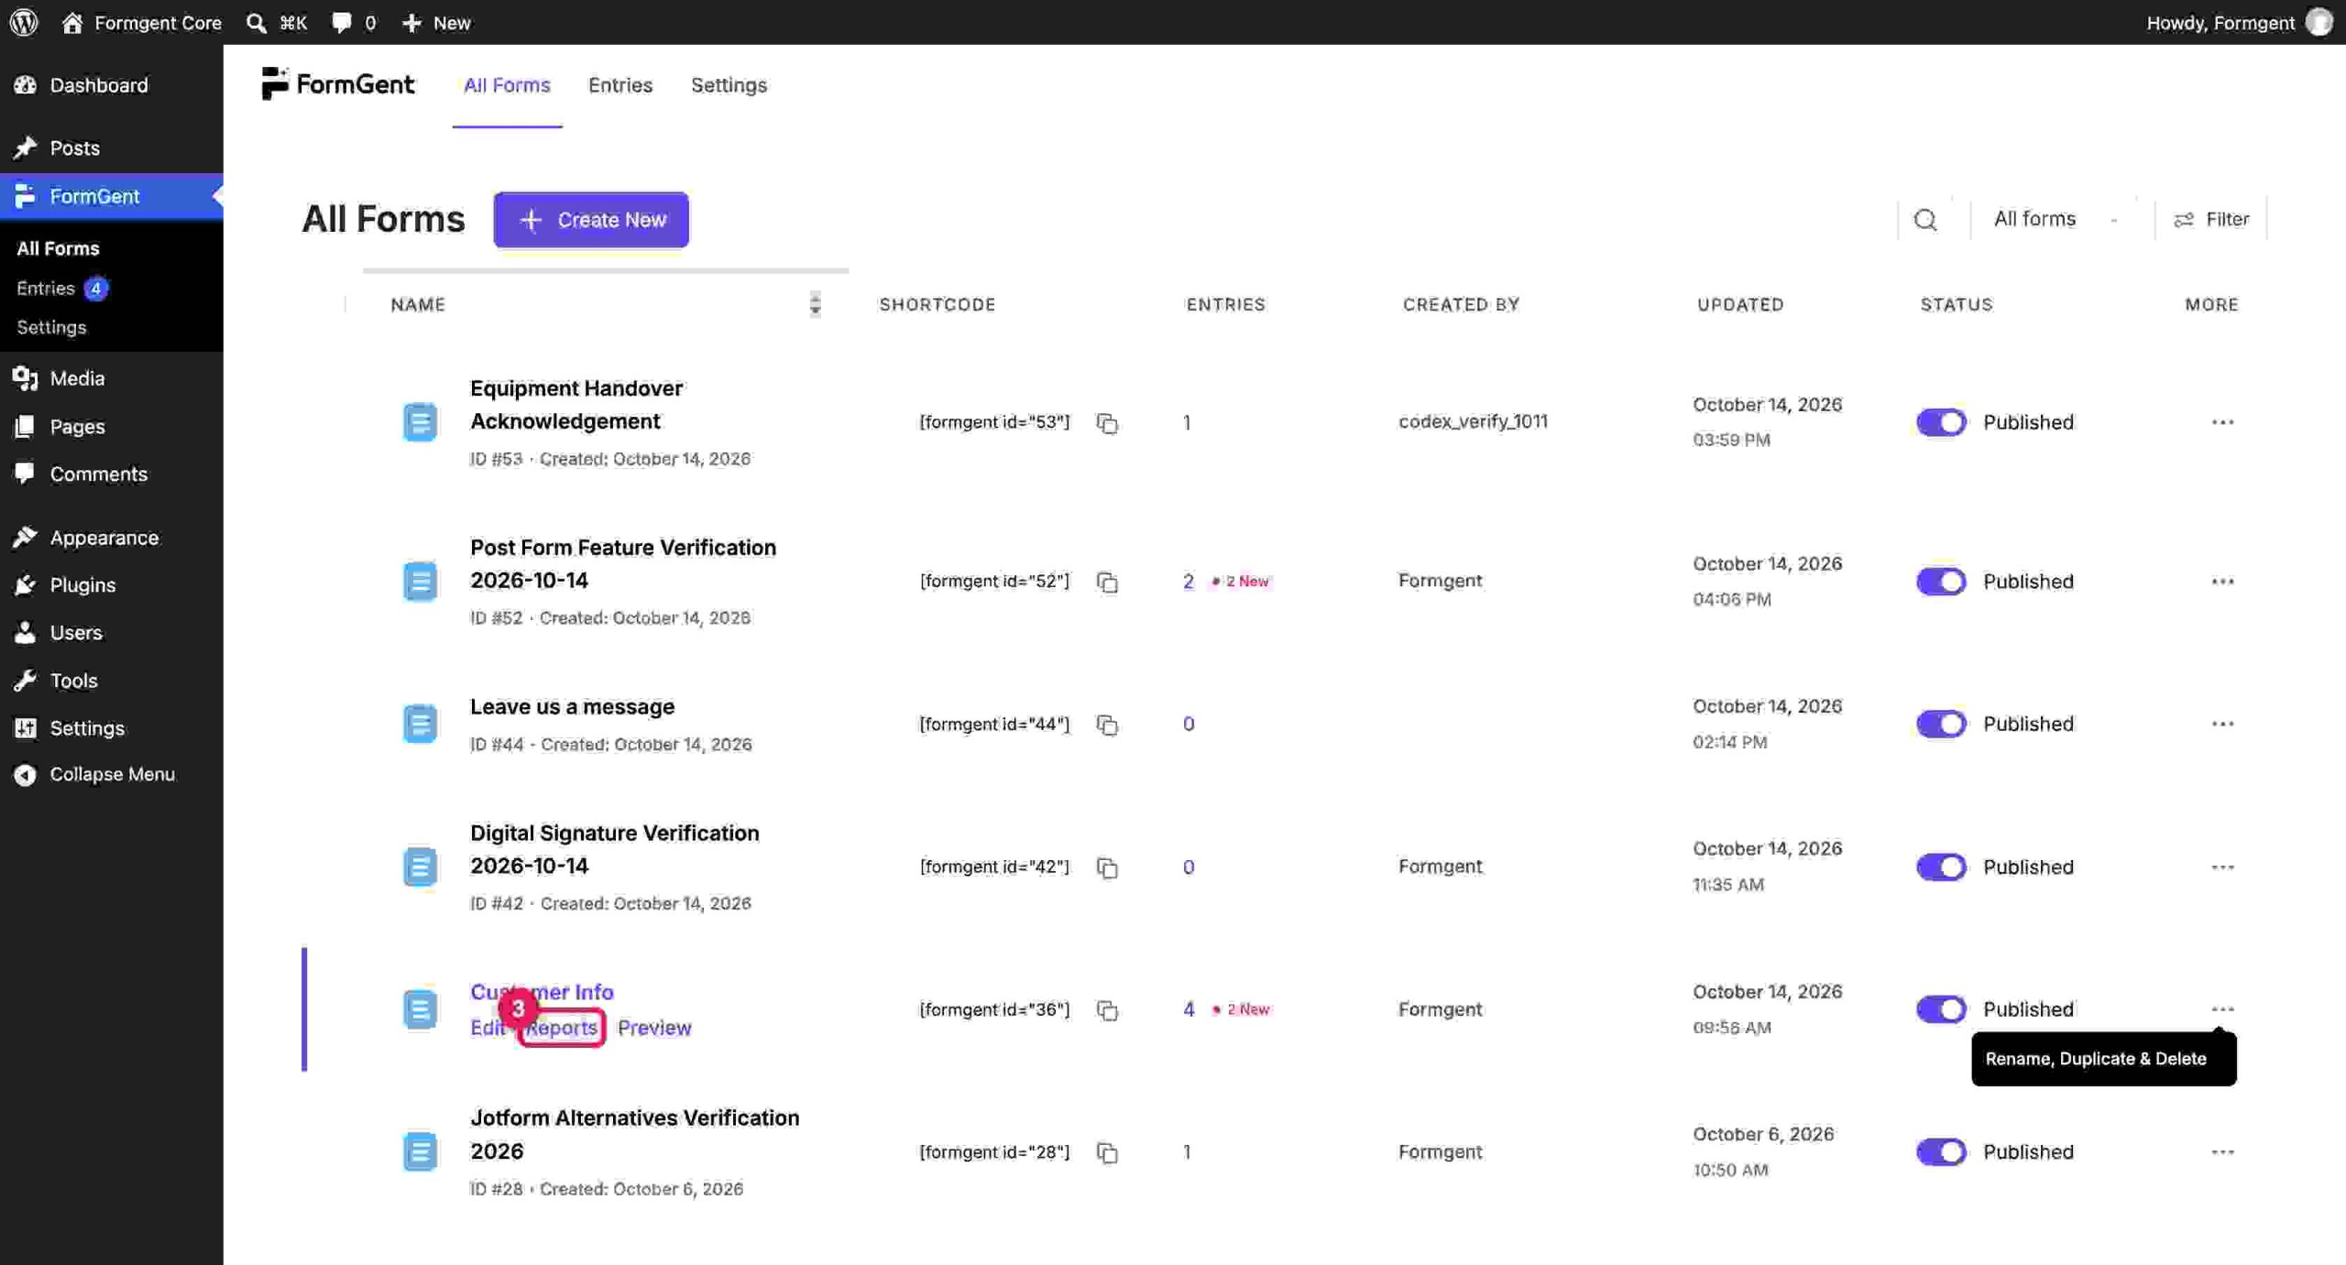Screen dimensions: 2346x1265
Task: Toggle Published status of Post Form Feature Verification
Action: click(1941, 582)
